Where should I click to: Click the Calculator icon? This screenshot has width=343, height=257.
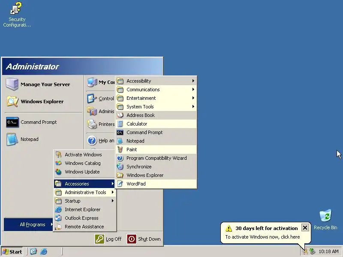(x=120, y=124)
